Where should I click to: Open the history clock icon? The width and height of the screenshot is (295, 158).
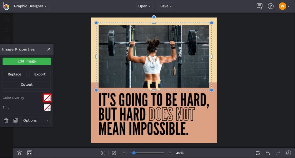click(x=288, y=153)
